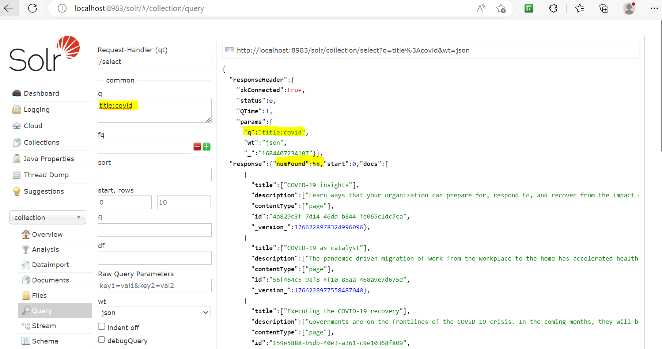
Task: Open Collections icon in browser toolbar
Action: click(x=604, y=8)
